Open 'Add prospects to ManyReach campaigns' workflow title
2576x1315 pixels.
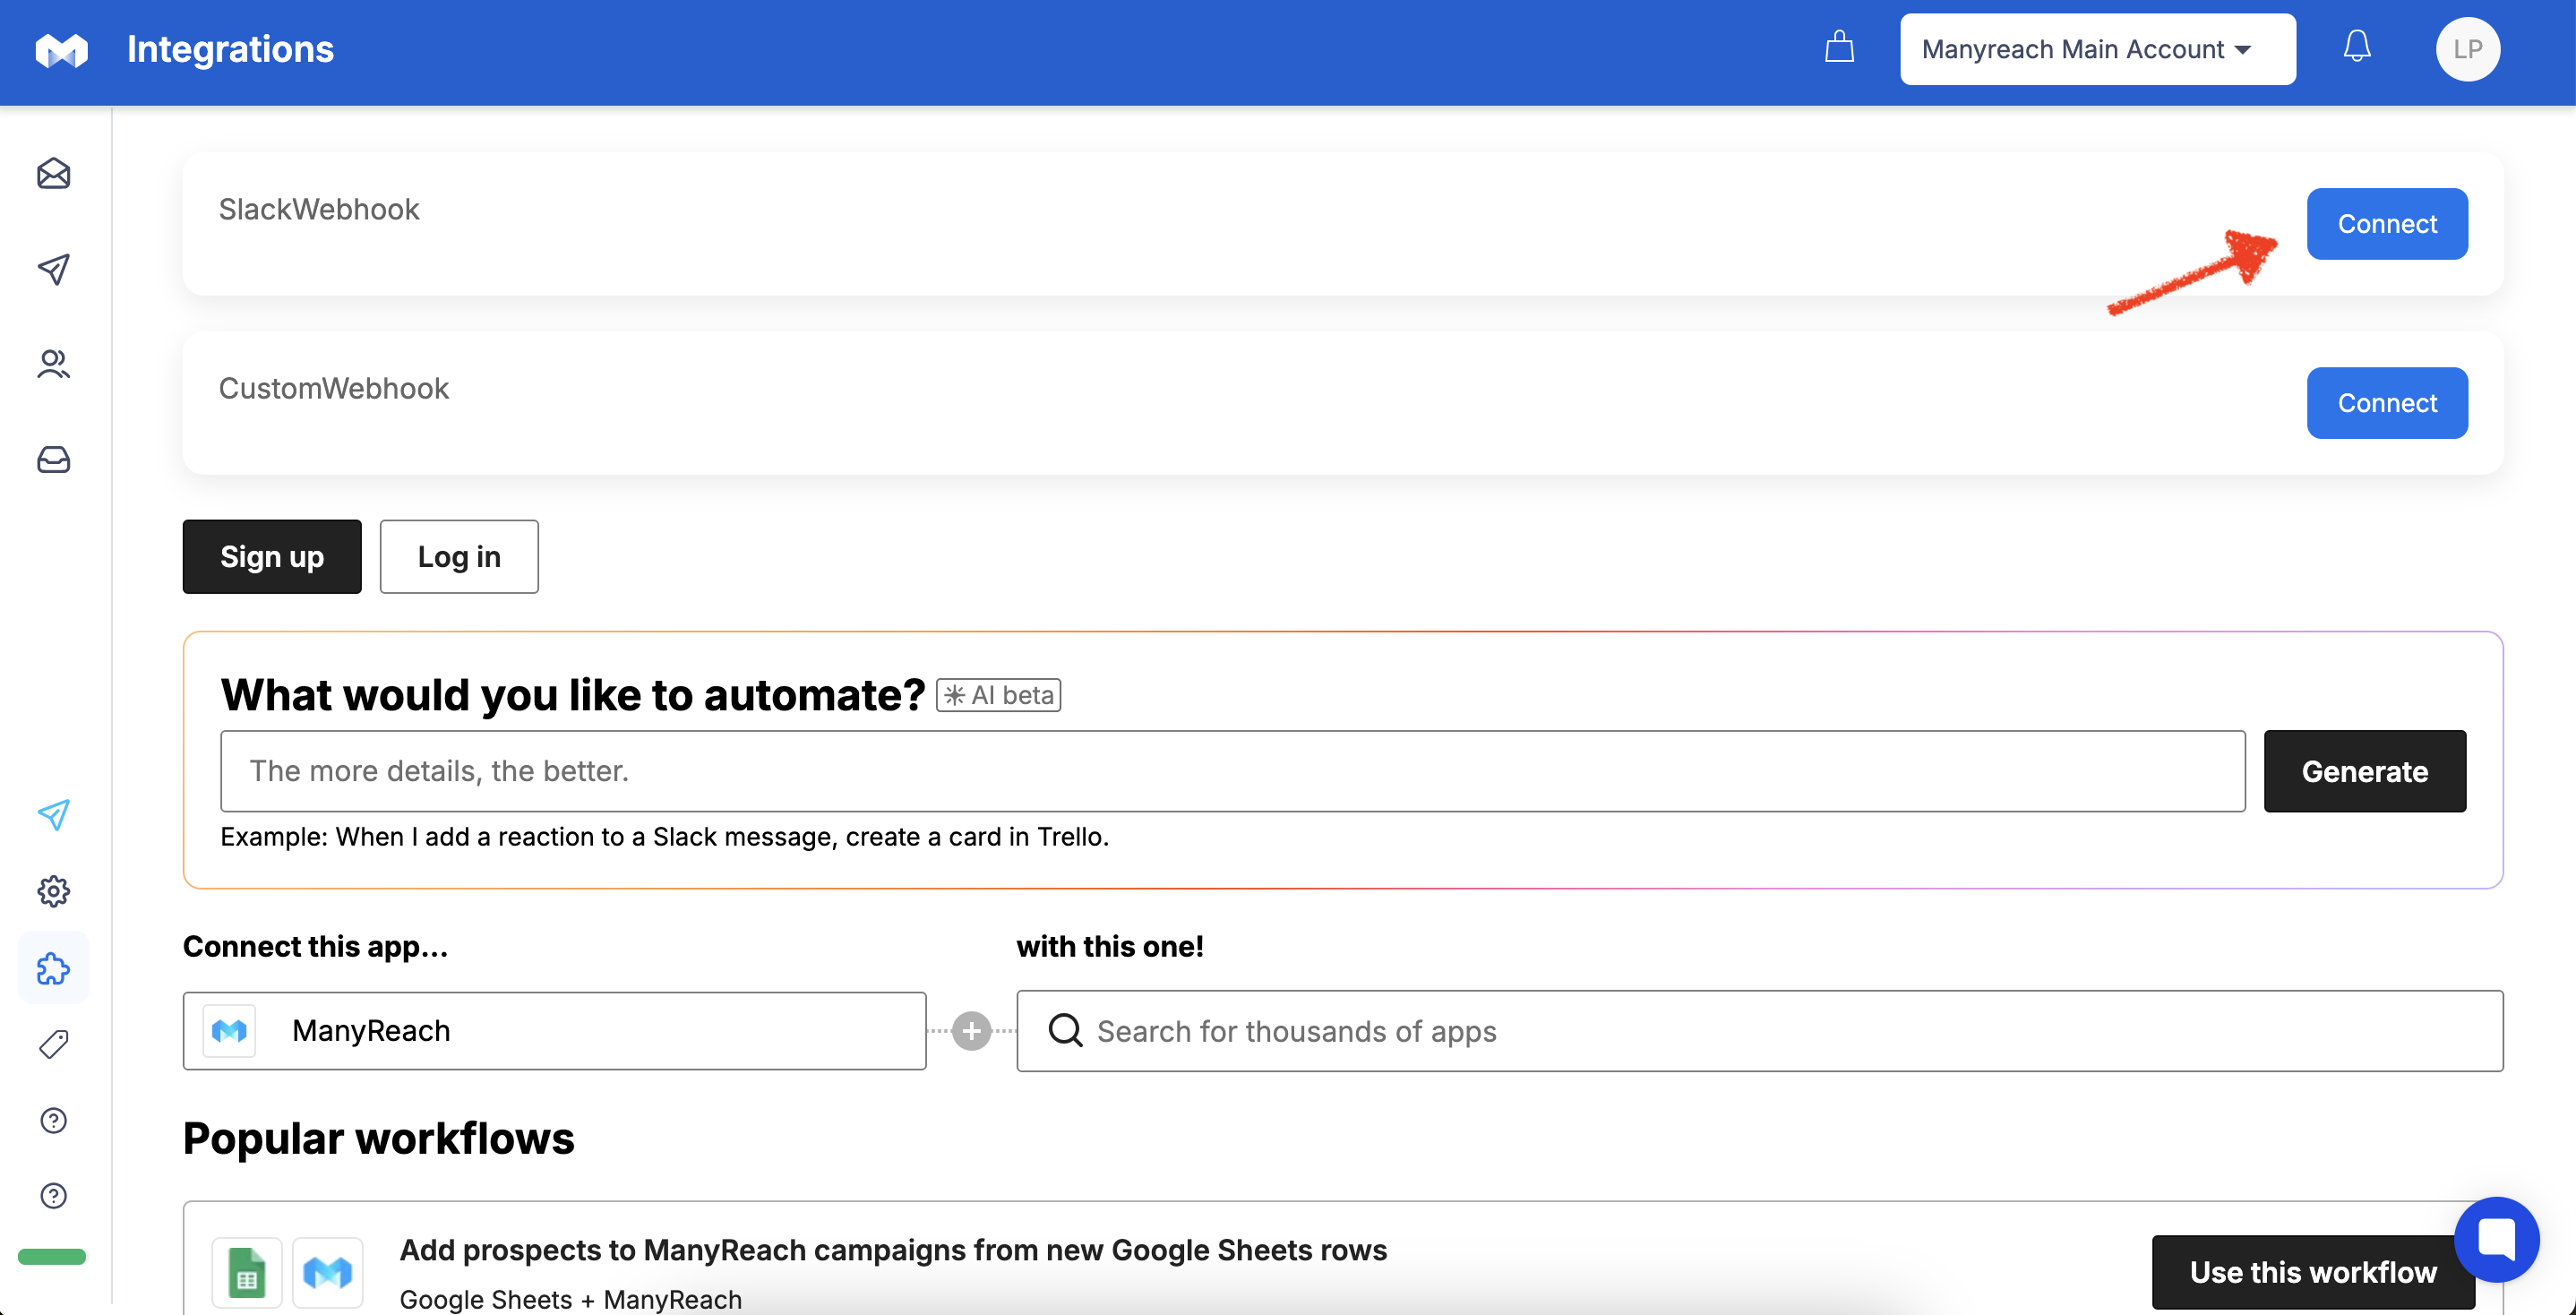[893, 1250]
